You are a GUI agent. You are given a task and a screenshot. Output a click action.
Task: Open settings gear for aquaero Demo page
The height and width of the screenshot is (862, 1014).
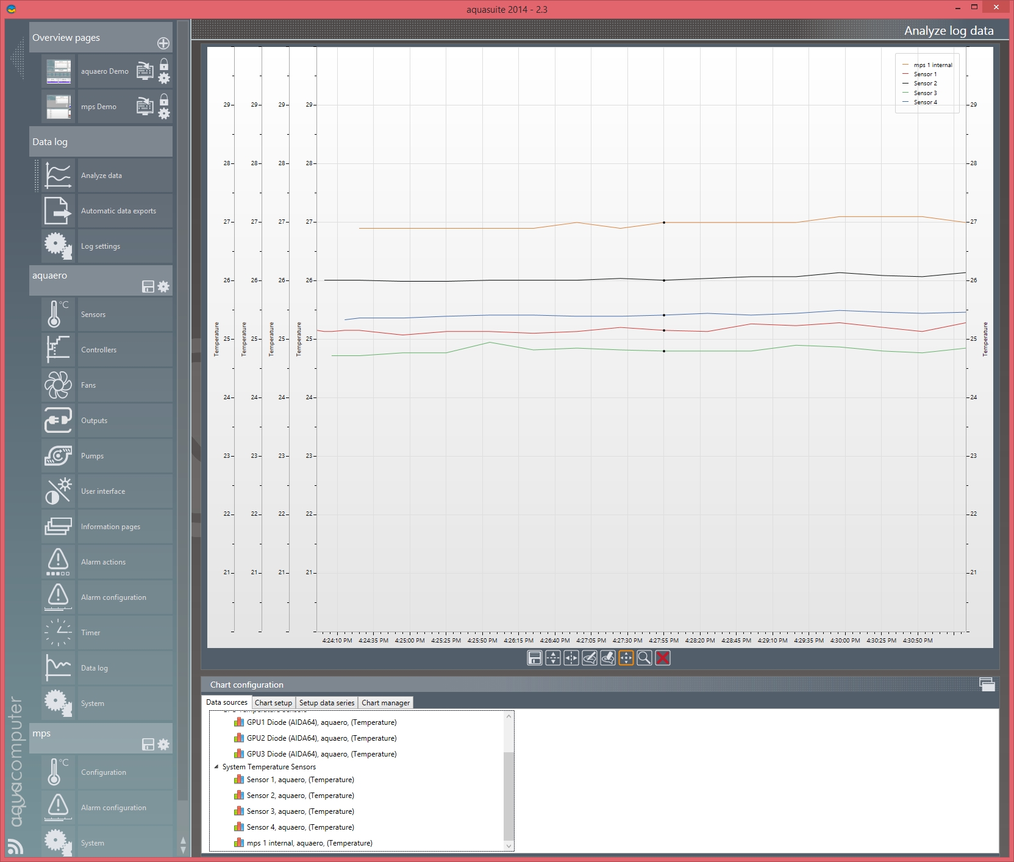(164, 78)
